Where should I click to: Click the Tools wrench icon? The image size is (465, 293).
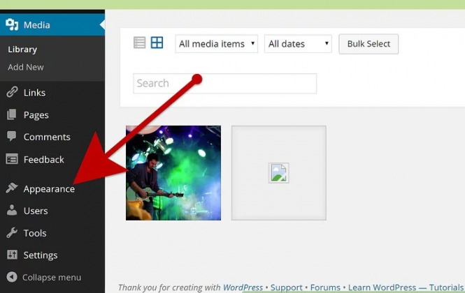(12, 233)
